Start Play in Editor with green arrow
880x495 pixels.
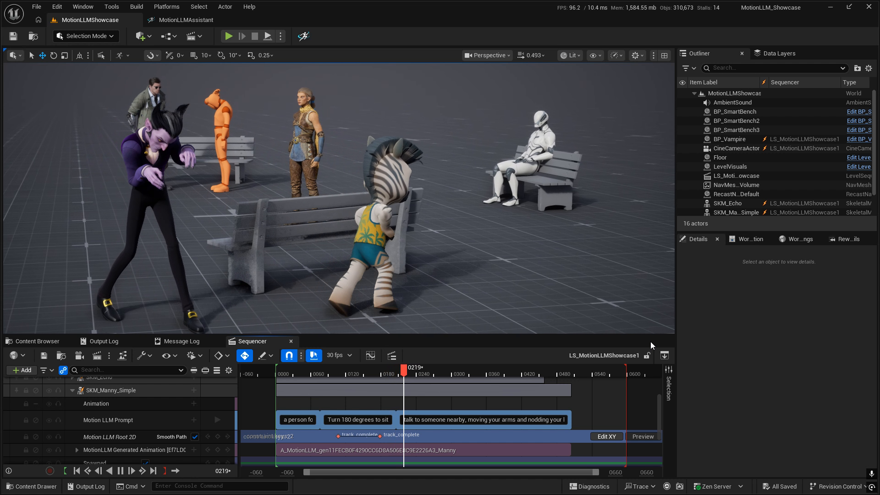(228, 36)
